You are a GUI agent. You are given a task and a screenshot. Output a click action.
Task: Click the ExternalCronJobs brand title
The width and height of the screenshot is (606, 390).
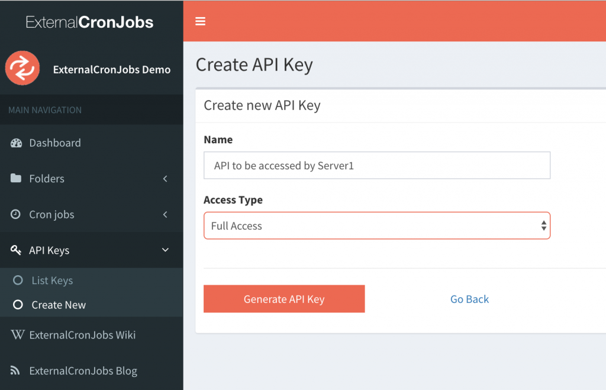[x=90, y=22]
